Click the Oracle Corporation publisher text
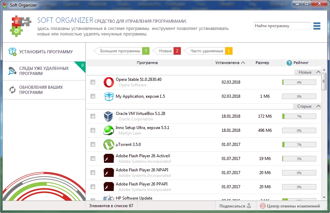This screenshot has height=213, width=330. [136, 119]
